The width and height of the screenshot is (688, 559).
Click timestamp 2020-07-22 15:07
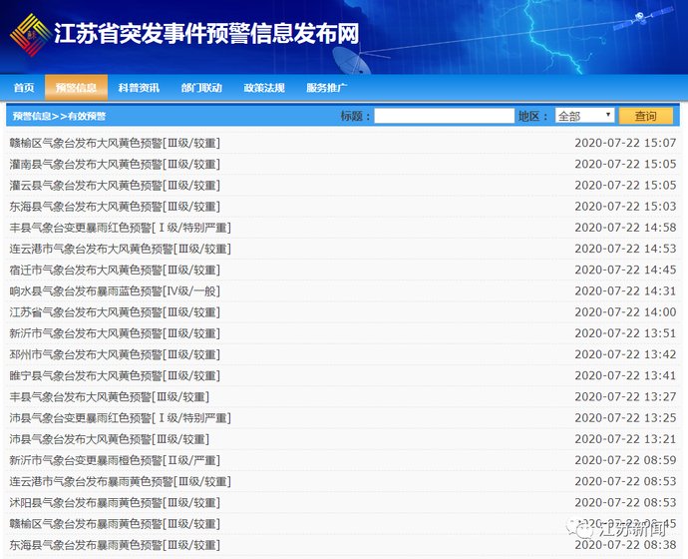[x=625, y=143]
